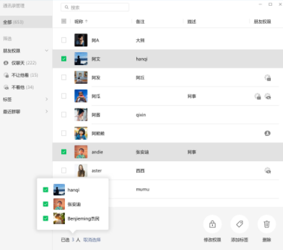Click the 删除 trash button
Image resolution: width=283 pixels, height=250 pixels.
[267, 224]
